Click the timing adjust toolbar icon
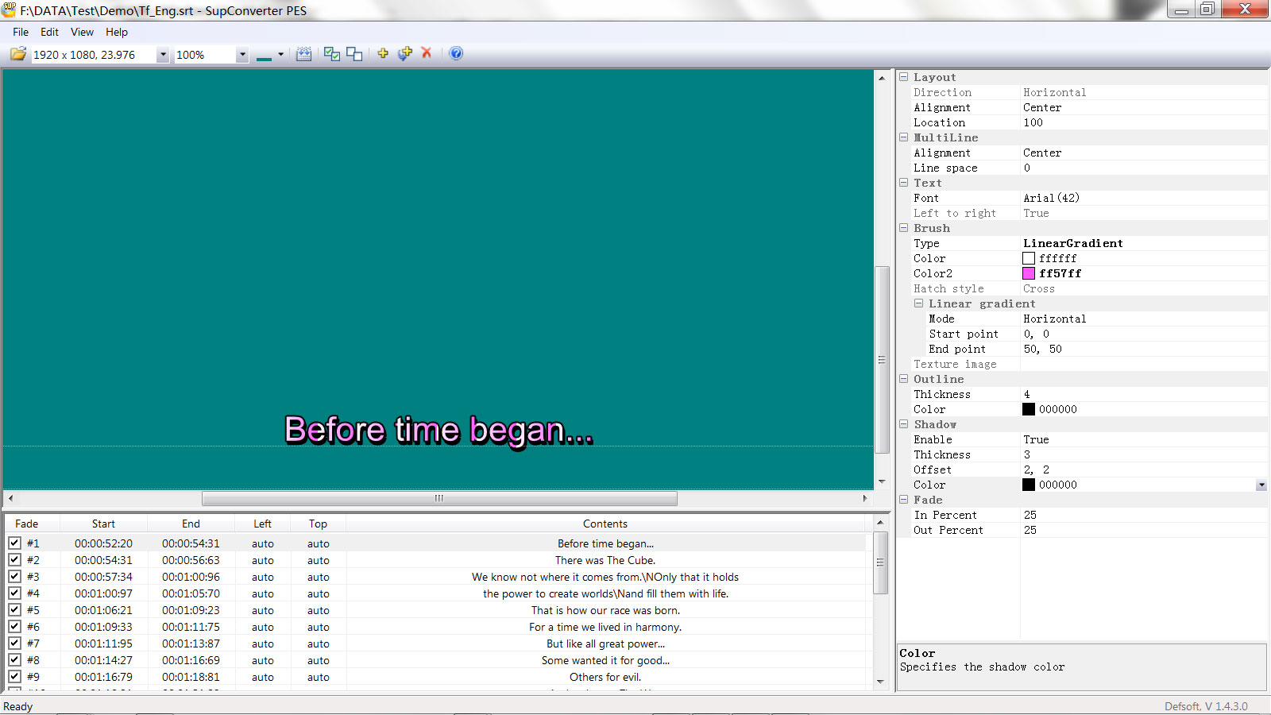This screenshot has height=715, width=1271. pyautogui.click(x=303, y=54)
